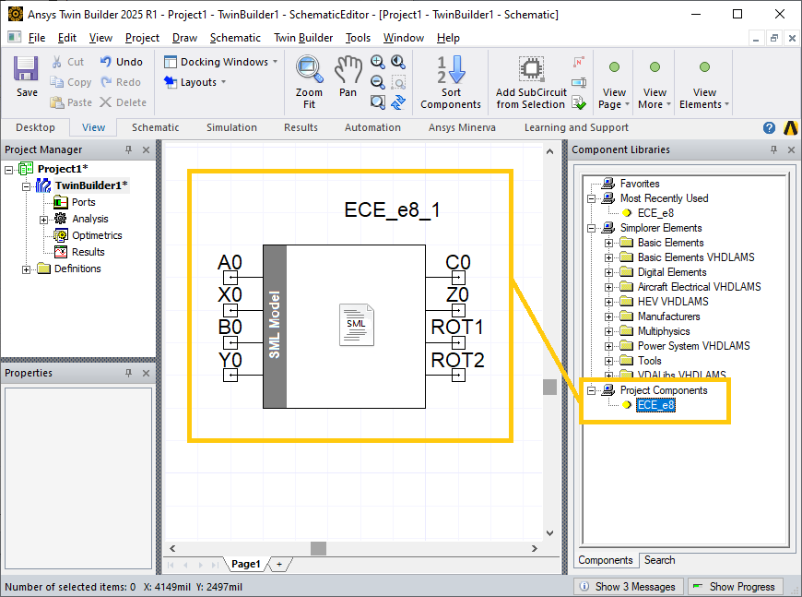Screen dimensions: 802x597
Task: Click the Delete X icon
Action: click(x=105, y=102)
